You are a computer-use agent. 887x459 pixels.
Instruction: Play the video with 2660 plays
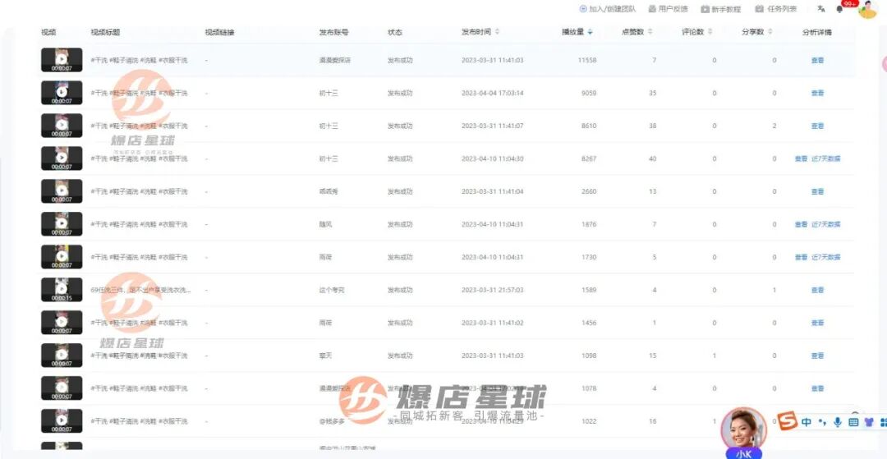click(x=62, y=190)
